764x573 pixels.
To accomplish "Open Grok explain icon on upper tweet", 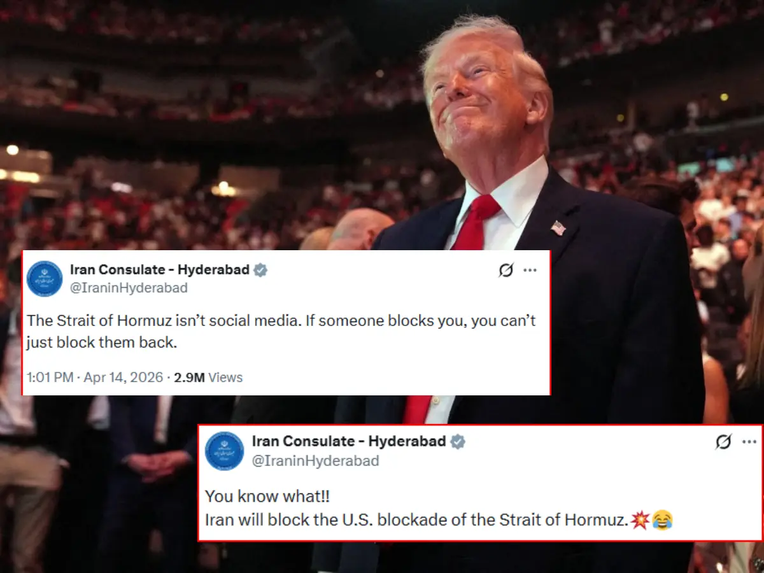I will 506,271.
